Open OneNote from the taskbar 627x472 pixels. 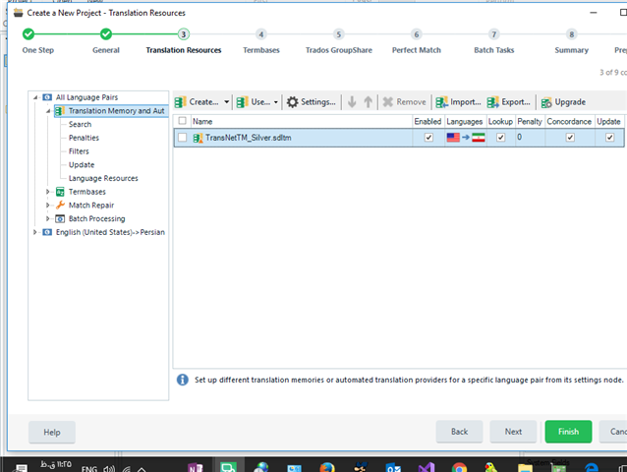[196, 467]
